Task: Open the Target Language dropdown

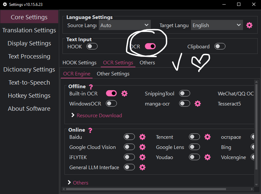Action: (217, 25)
